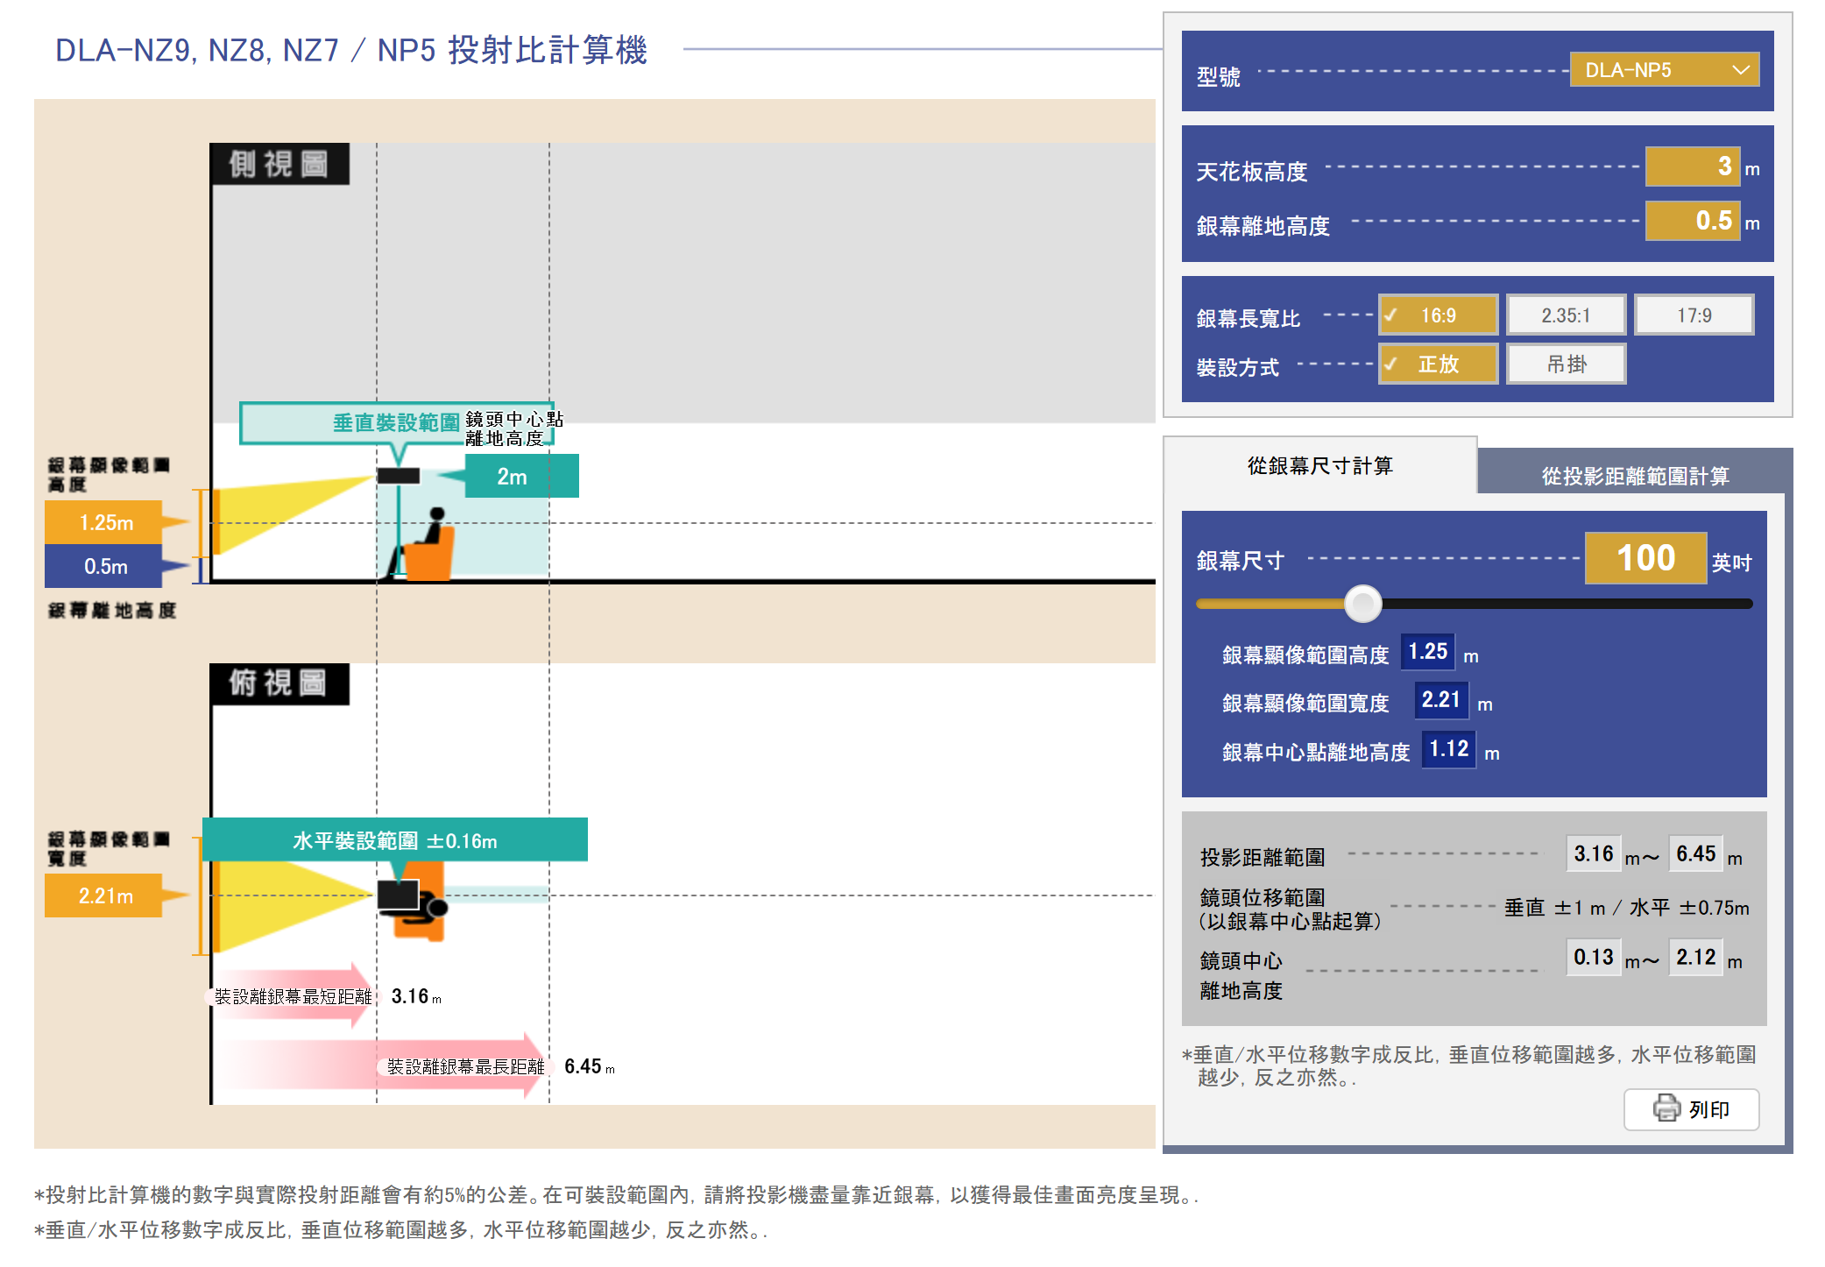Click the seated viewer icon in side view

click(424, 545)
